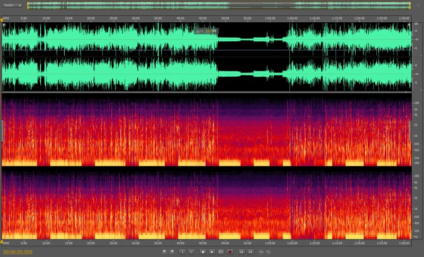
Task: Click the last zoom waveform icon at right
Action: click(x=268, y=252)
